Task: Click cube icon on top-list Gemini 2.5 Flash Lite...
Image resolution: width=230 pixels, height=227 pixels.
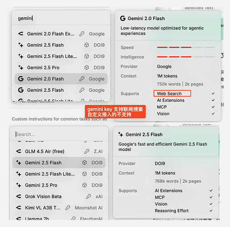Action: point(86,56)
